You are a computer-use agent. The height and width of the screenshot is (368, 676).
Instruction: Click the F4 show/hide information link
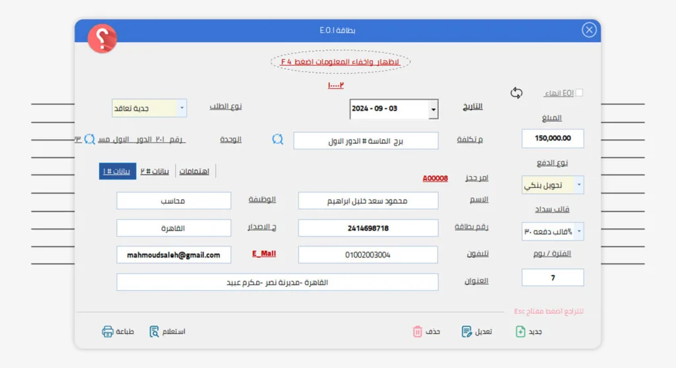tap(340, 61)
